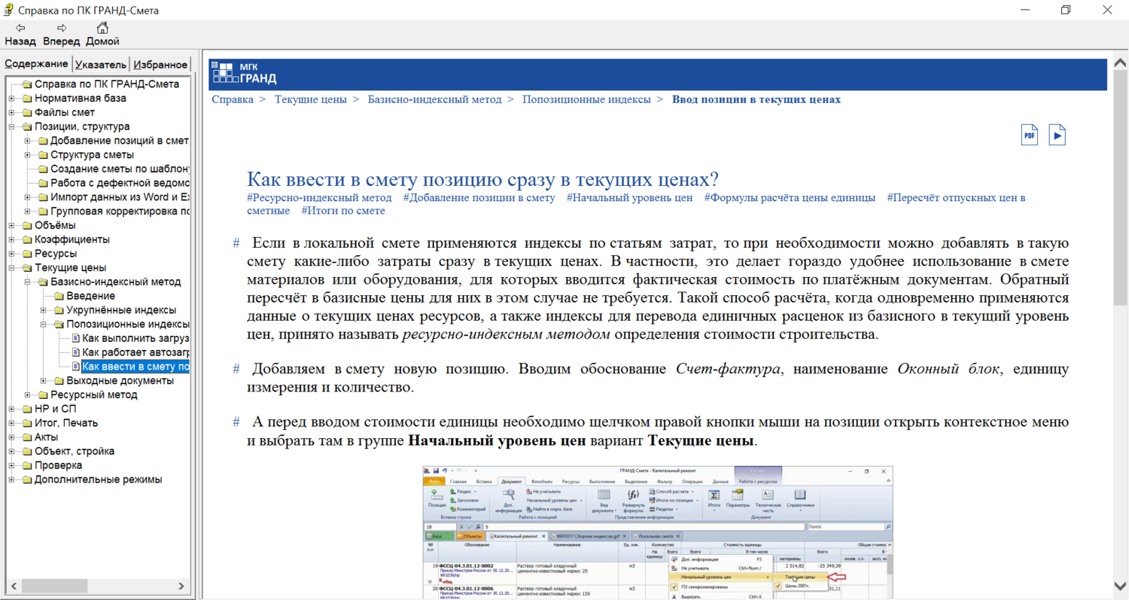Screen dimensions: 1129x600
Task: Click the folder icon beside Итог, Печать
Action: [x=27, y=423]
